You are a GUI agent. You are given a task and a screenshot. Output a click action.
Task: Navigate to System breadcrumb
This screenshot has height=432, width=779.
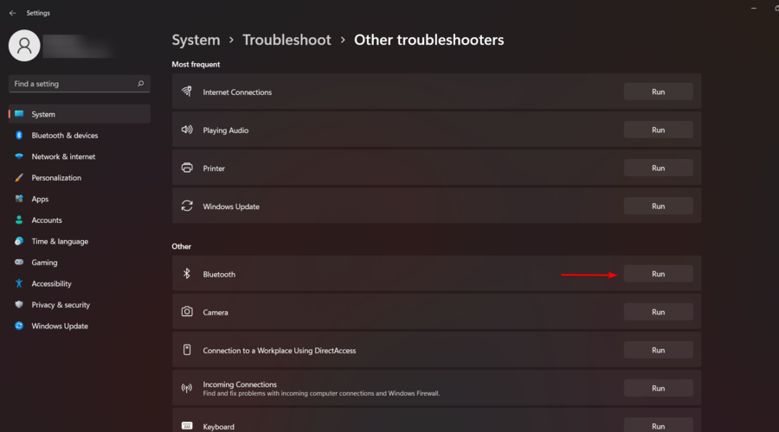(x=196, y=40)
